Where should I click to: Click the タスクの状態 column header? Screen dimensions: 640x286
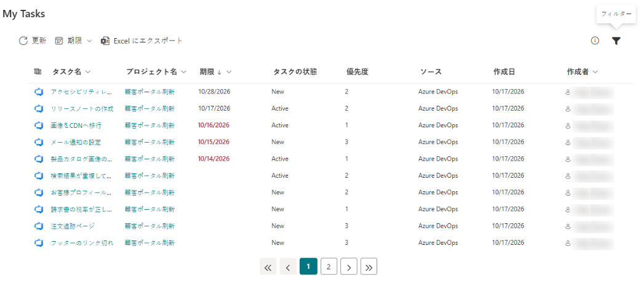(295, 72)
